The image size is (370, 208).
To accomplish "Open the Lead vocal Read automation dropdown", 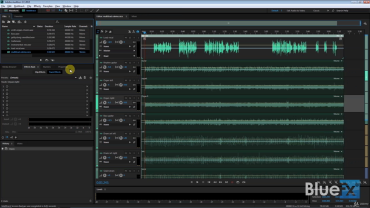I will click(x=119, y=56).
